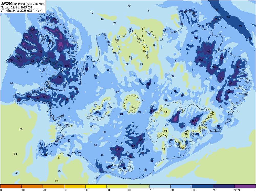The height and width of the screenshot is (192, 256).
Task: Select the bright yellow 40–50 legend swatch
Action: [96, 186]
